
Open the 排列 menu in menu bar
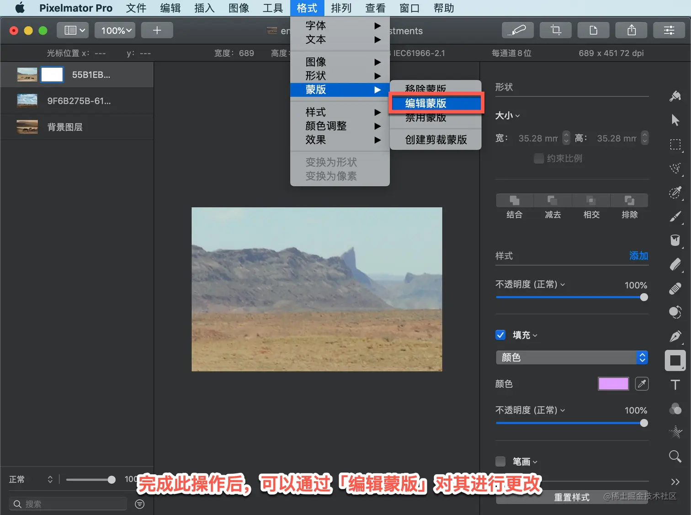click(341, 8)
